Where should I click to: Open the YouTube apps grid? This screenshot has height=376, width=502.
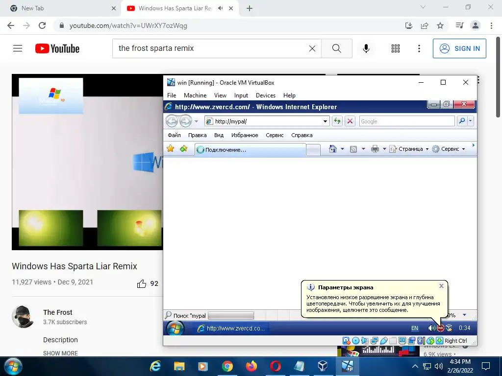point(396,48)
